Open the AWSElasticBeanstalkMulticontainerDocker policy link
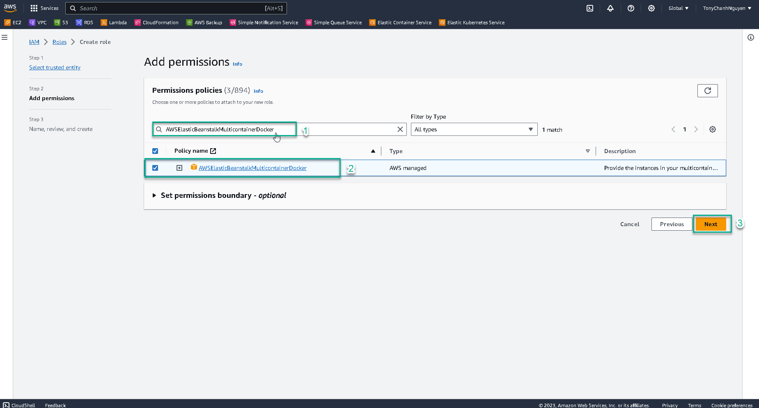 (252, 168)
